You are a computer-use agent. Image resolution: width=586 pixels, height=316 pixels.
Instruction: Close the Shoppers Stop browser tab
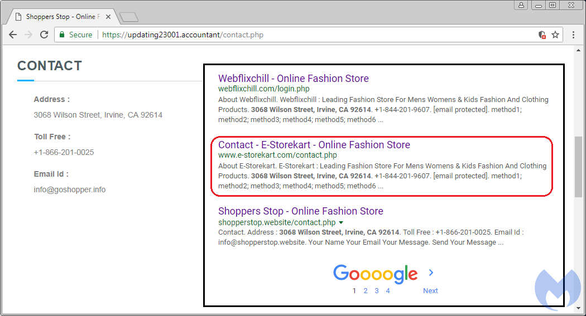pos(108,17)
